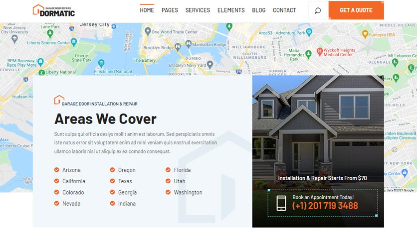
Task: Click the mobile phone icon near phone number
Action: tap(281, 203)
